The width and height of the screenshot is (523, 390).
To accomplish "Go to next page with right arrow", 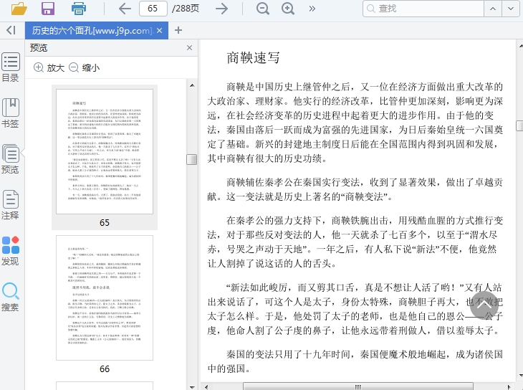I will click(x=222, y=9).
